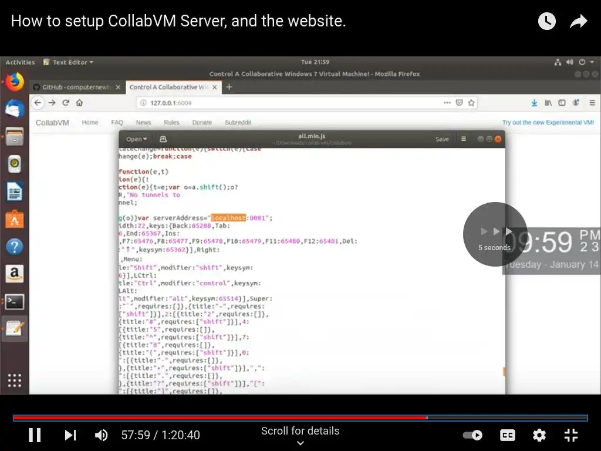Open the Files manager in the dock

click(15, 136)
